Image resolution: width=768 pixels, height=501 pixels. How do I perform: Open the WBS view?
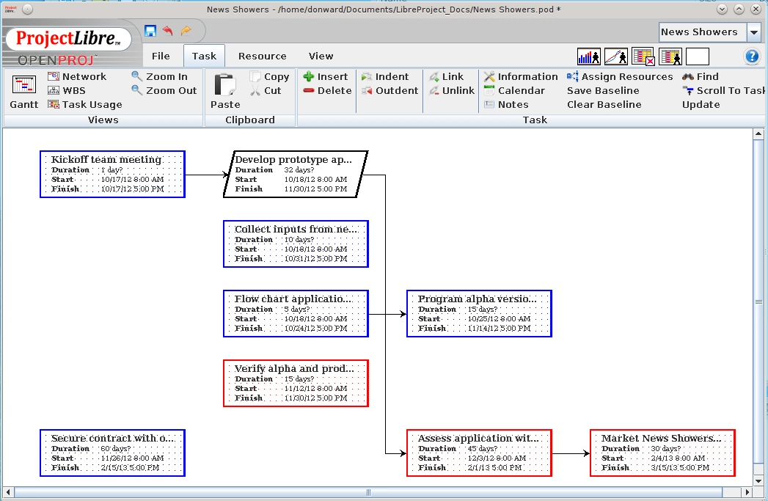pos(67,91)
